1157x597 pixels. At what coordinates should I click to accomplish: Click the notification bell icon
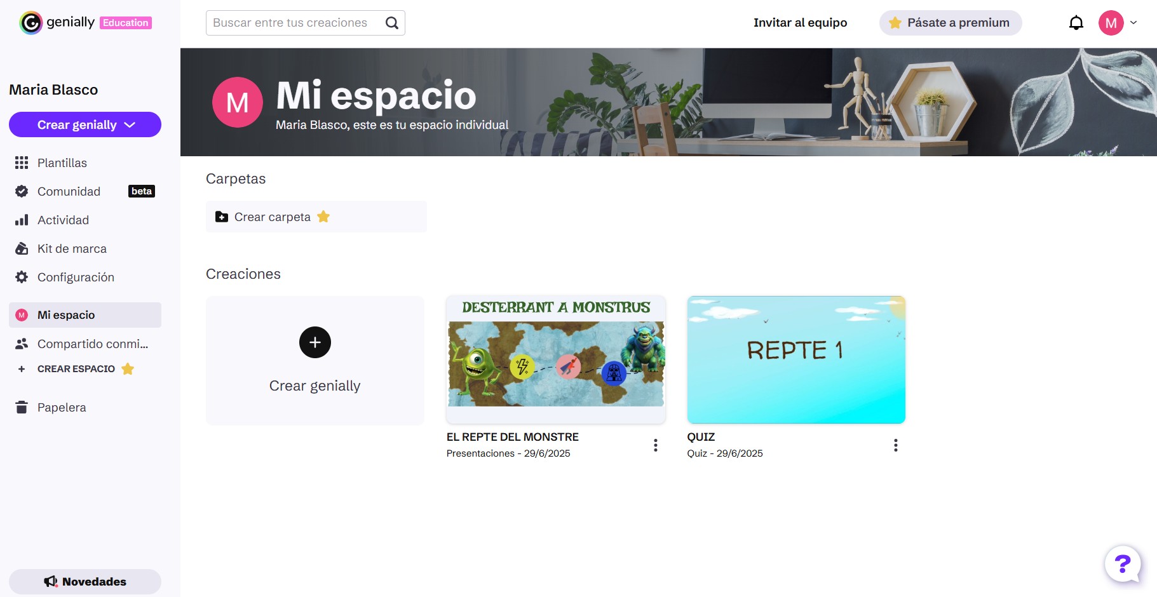click(x=1076, y=23)
